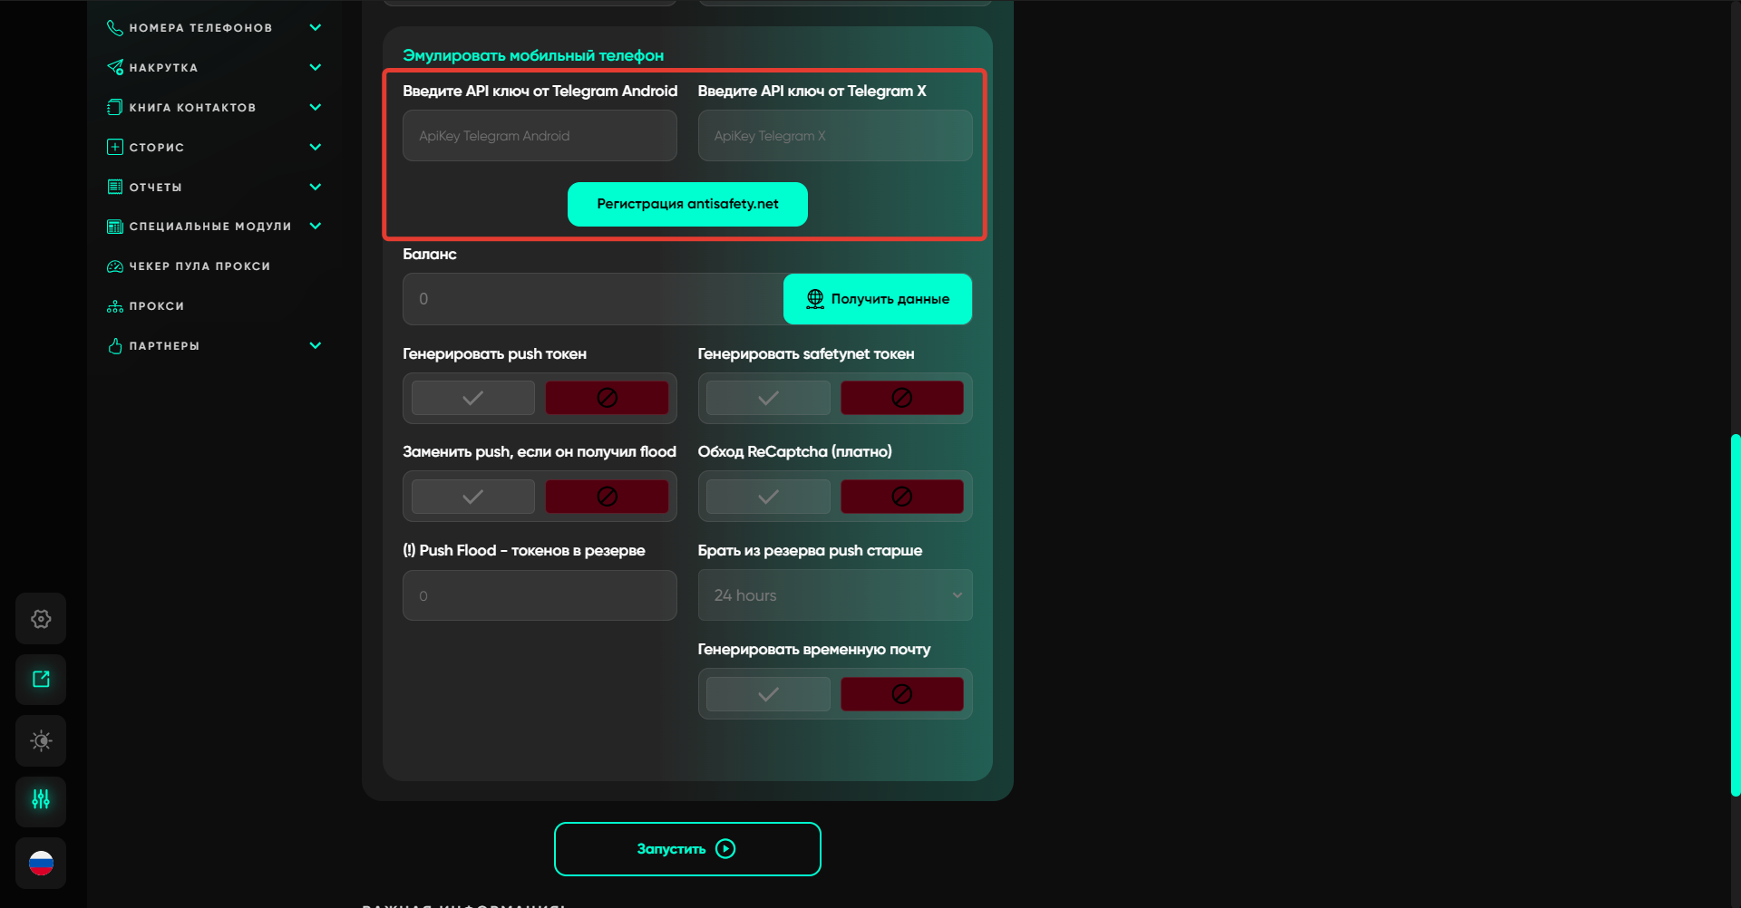
Task: Toggle the sun brightness theme icon
Action: click(x=41, y=740)
